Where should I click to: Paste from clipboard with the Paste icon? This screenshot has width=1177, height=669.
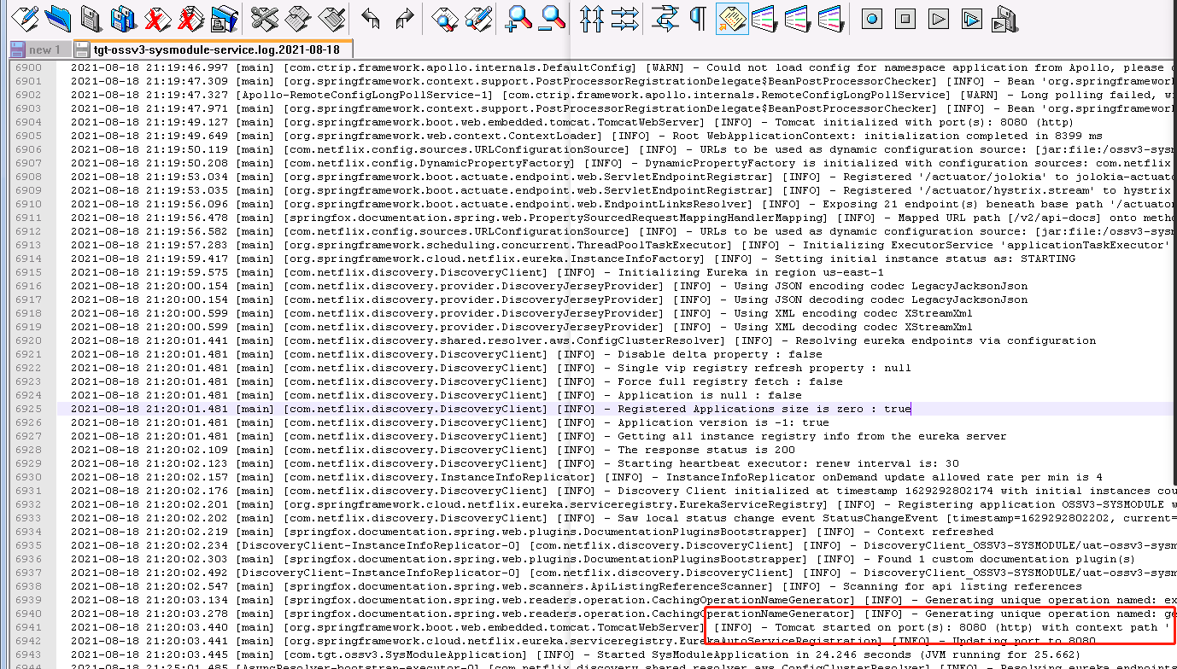331,17
